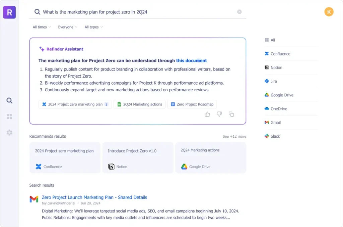
Task: Expand the All times filter
Action: 42,27
